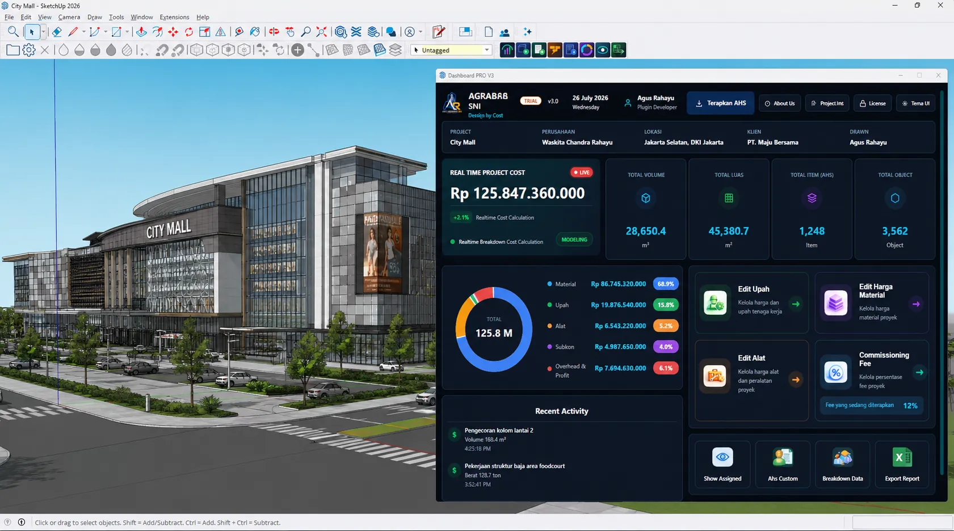Expand the user account dropdown arrow
The height and width of the screenshot is (531, 954).
click(x=421, y=32)
